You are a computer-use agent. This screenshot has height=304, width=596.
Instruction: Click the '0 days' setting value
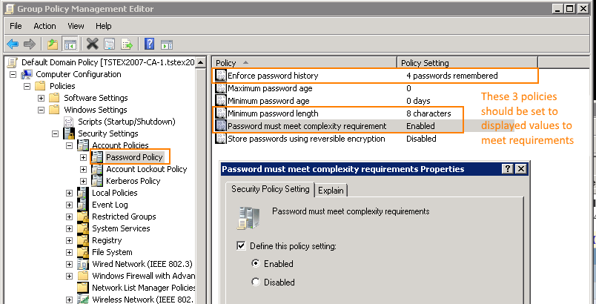418,101
